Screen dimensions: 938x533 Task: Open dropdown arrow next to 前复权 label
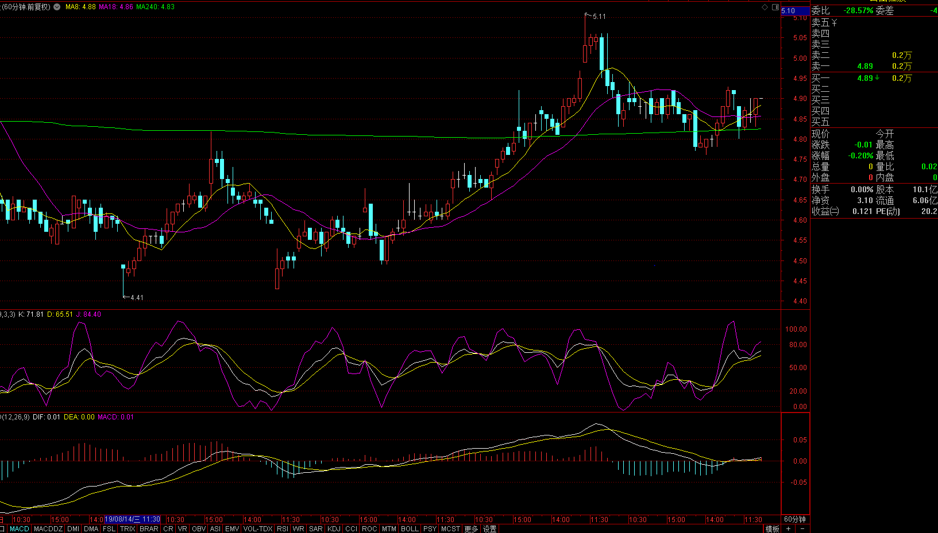tap(57, 7)
